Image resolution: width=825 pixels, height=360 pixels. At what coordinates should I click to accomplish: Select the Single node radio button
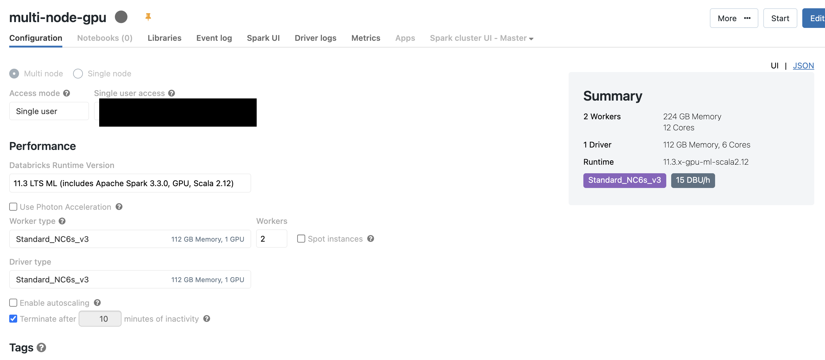[x=78, y=74]
